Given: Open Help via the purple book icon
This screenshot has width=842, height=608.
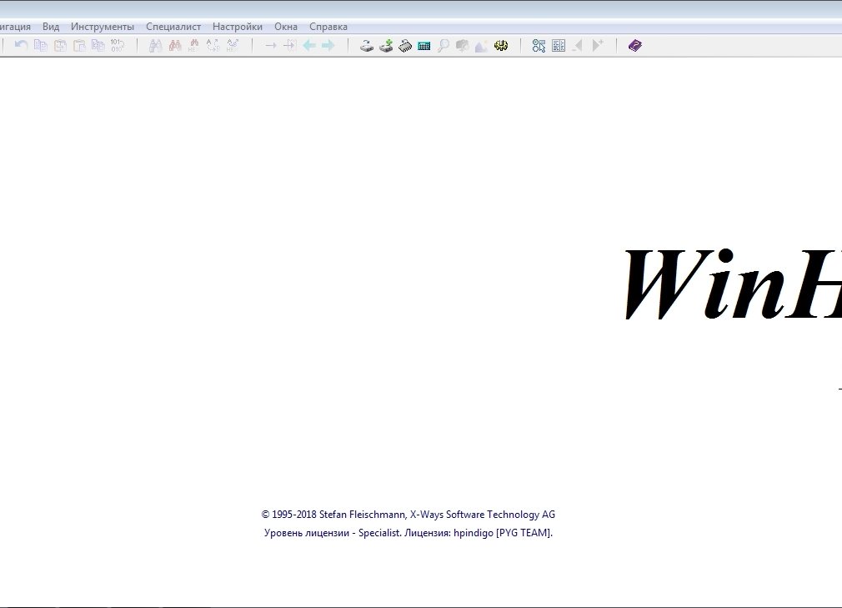Looking at the screenshot, I should (x=635, y=46).
